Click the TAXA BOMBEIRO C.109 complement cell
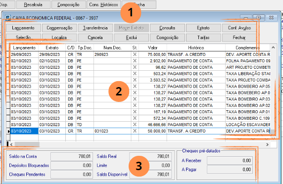Viewport: 283px width, 184px height. click(248, 118)
